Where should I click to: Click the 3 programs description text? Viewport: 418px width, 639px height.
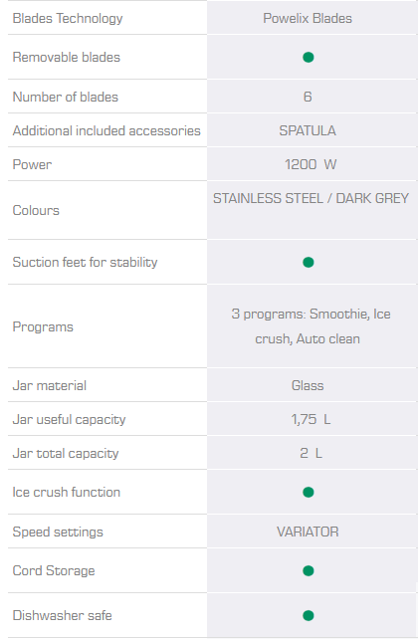311,326
